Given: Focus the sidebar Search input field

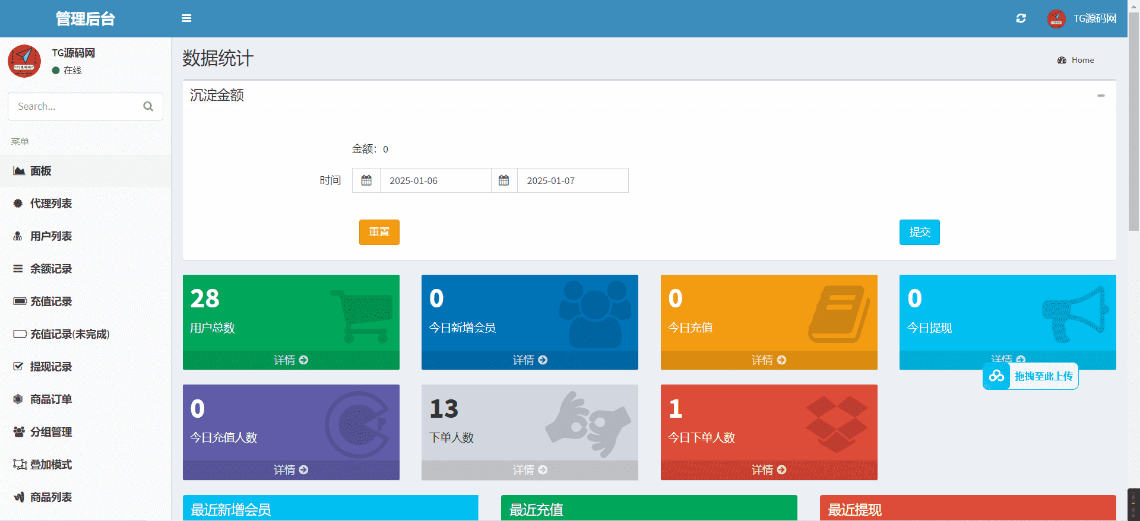Looking at the screenshot, I should click(x=74, y=106).
